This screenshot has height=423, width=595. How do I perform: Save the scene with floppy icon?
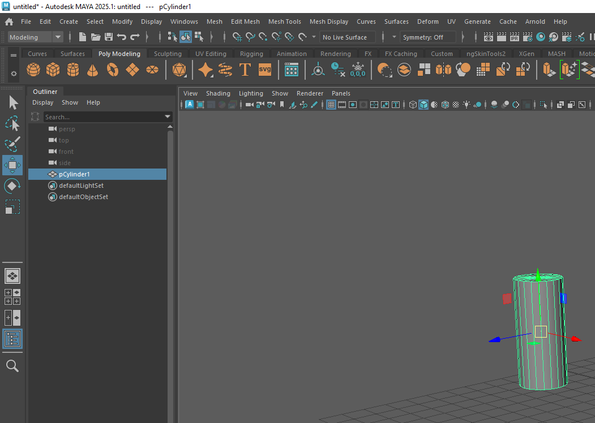tap(109, 37)
